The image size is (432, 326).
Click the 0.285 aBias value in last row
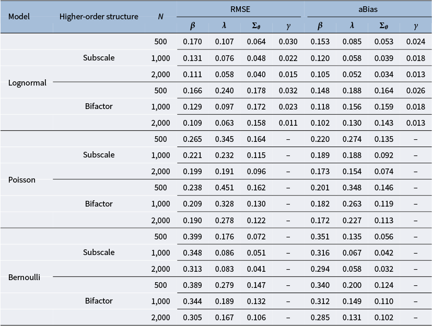[x=320, y=317]
